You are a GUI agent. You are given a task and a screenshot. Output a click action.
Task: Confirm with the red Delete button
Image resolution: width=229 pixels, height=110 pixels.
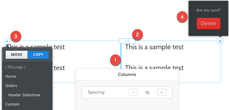(209, 23)
